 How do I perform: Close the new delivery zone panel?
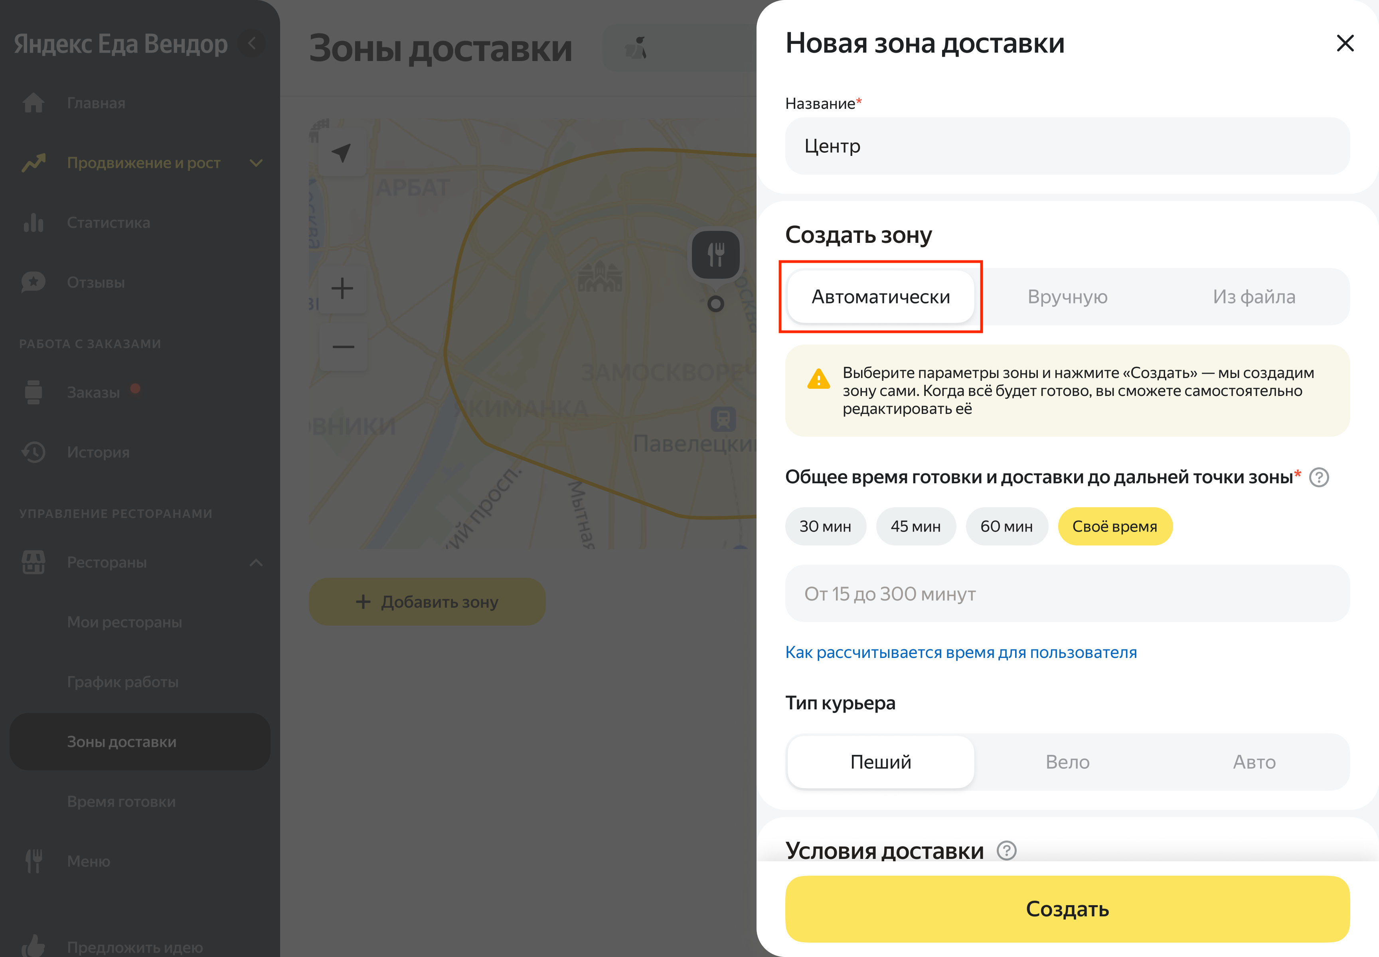pos(1345,43)
